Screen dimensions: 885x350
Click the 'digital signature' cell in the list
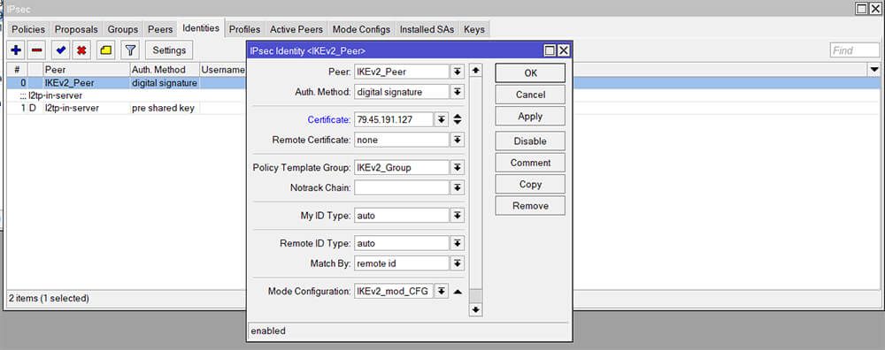click(x=165, y=83)
